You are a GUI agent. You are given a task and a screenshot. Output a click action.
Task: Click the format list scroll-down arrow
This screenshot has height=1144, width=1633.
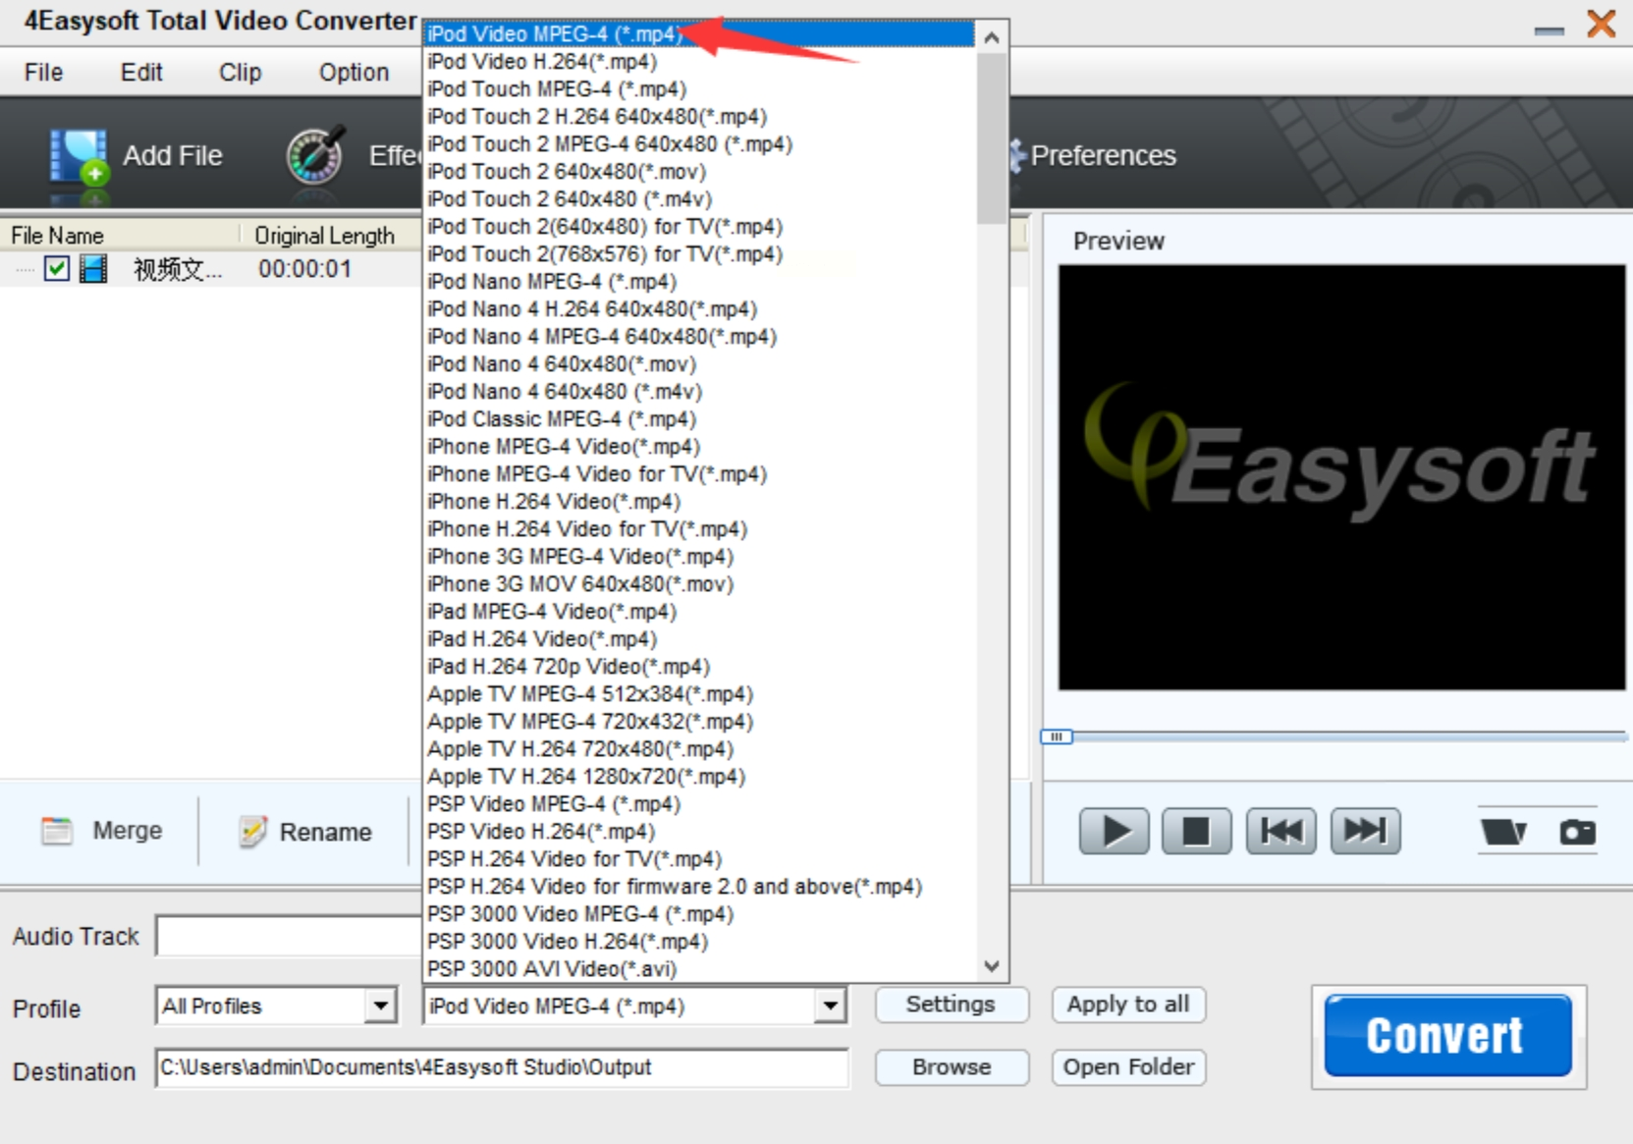pyautogui.click(x=992, y=966)
